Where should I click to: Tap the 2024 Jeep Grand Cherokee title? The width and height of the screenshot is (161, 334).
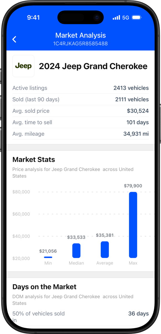click(93, 66)
